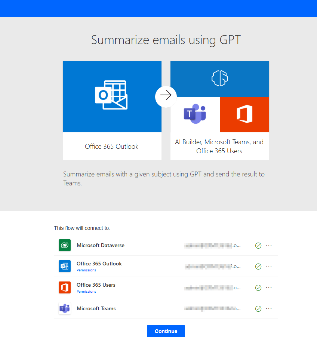
Task: Open more options for Microsoft Dataverse connection
Action: point(269,245)
